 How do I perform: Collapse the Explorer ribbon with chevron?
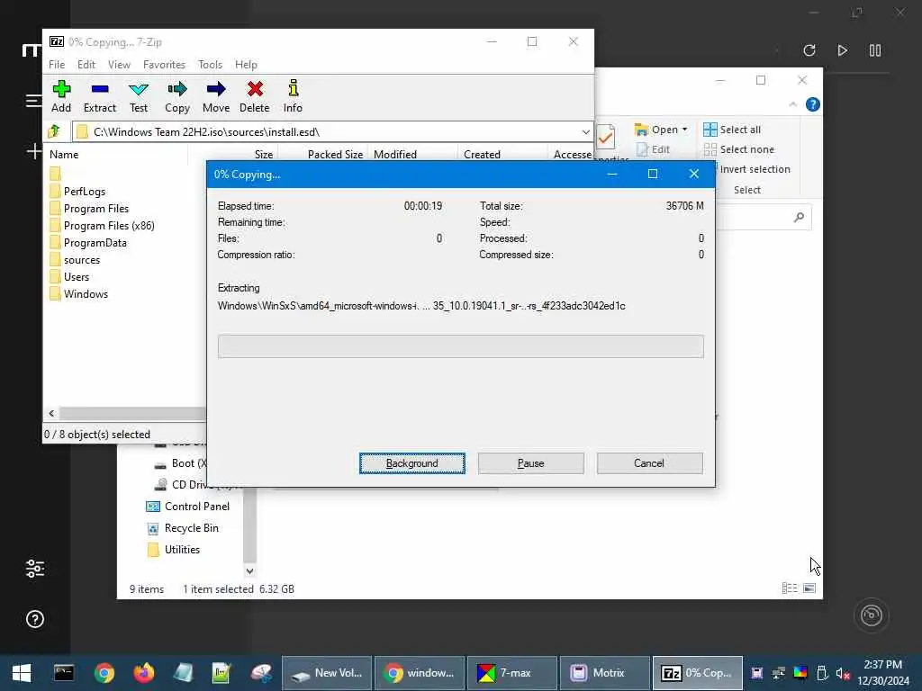tap(792, 104)
